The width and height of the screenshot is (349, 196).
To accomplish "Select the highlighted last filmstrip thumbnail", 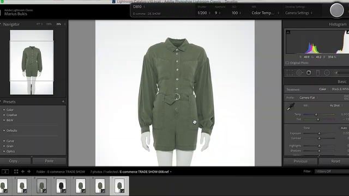I will tap(119, 186).
